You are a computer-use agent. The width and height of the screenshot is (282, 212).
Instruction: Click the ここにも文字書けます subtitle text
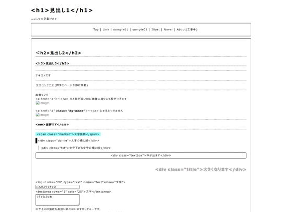(44, 18)
